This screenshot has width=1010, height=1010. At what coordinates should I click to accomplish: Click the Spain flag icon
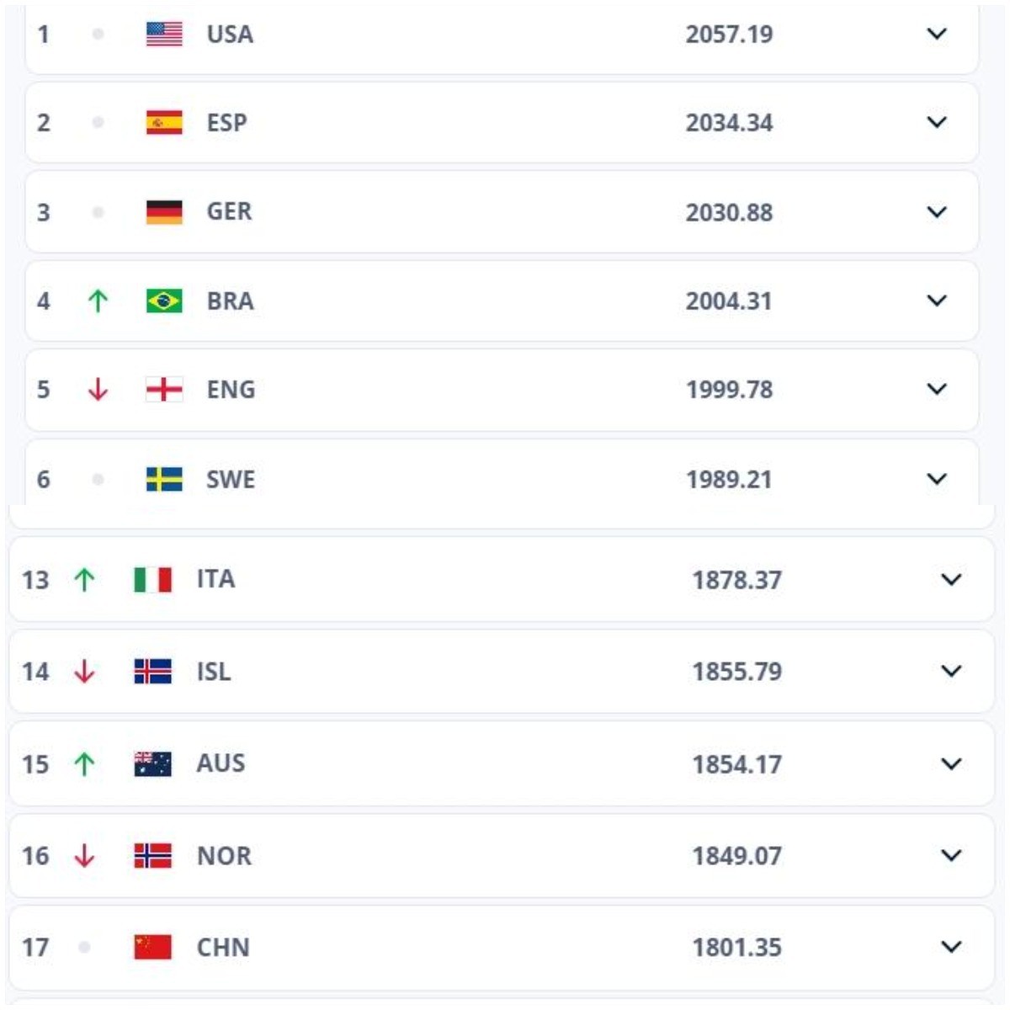click(x=164, y=123)
